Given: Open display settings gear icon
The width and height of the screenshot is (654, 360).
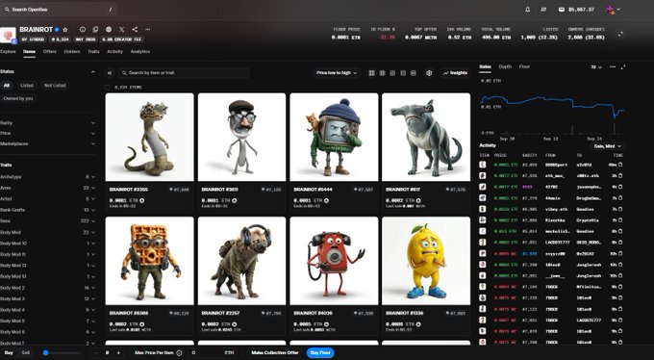Looking at the screenshot, I should [x=429, y=73].
